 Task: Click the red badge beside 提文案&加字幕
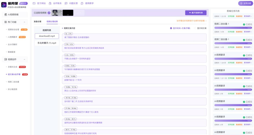point(25,74)
